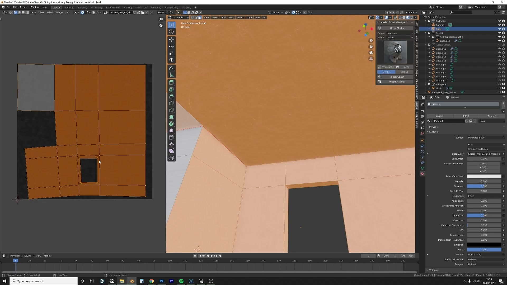Image resolution: width=507 pixels, height=285 pixels.
Task: Adjust the Specular value slider
Action: (484, 186)
